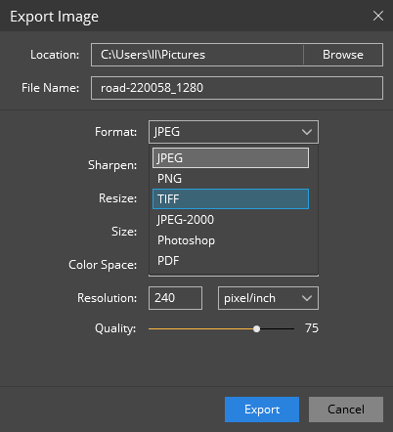Click the Resolution value field showing 240
393x432 pixels.
click(175, 298)
